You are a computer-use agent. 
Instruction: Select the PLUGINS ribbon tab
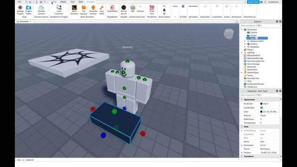[90, 2]
